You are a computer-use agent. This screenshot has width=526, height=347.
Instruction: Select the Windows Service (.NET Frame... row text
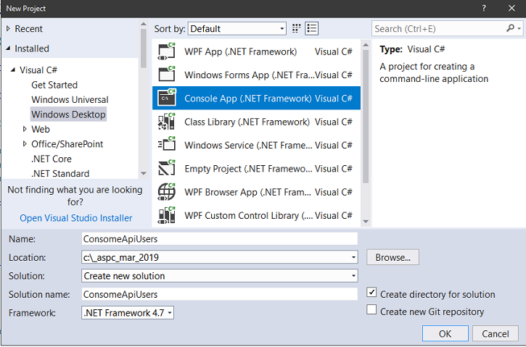[248, 145]
